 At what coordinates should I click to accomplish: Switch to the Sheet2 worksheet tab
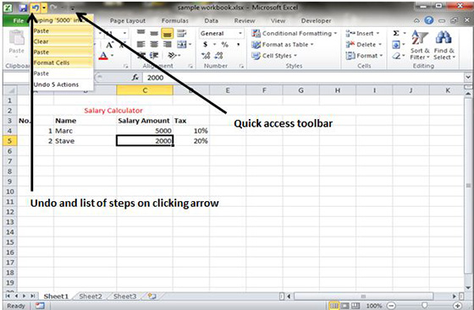91,296
